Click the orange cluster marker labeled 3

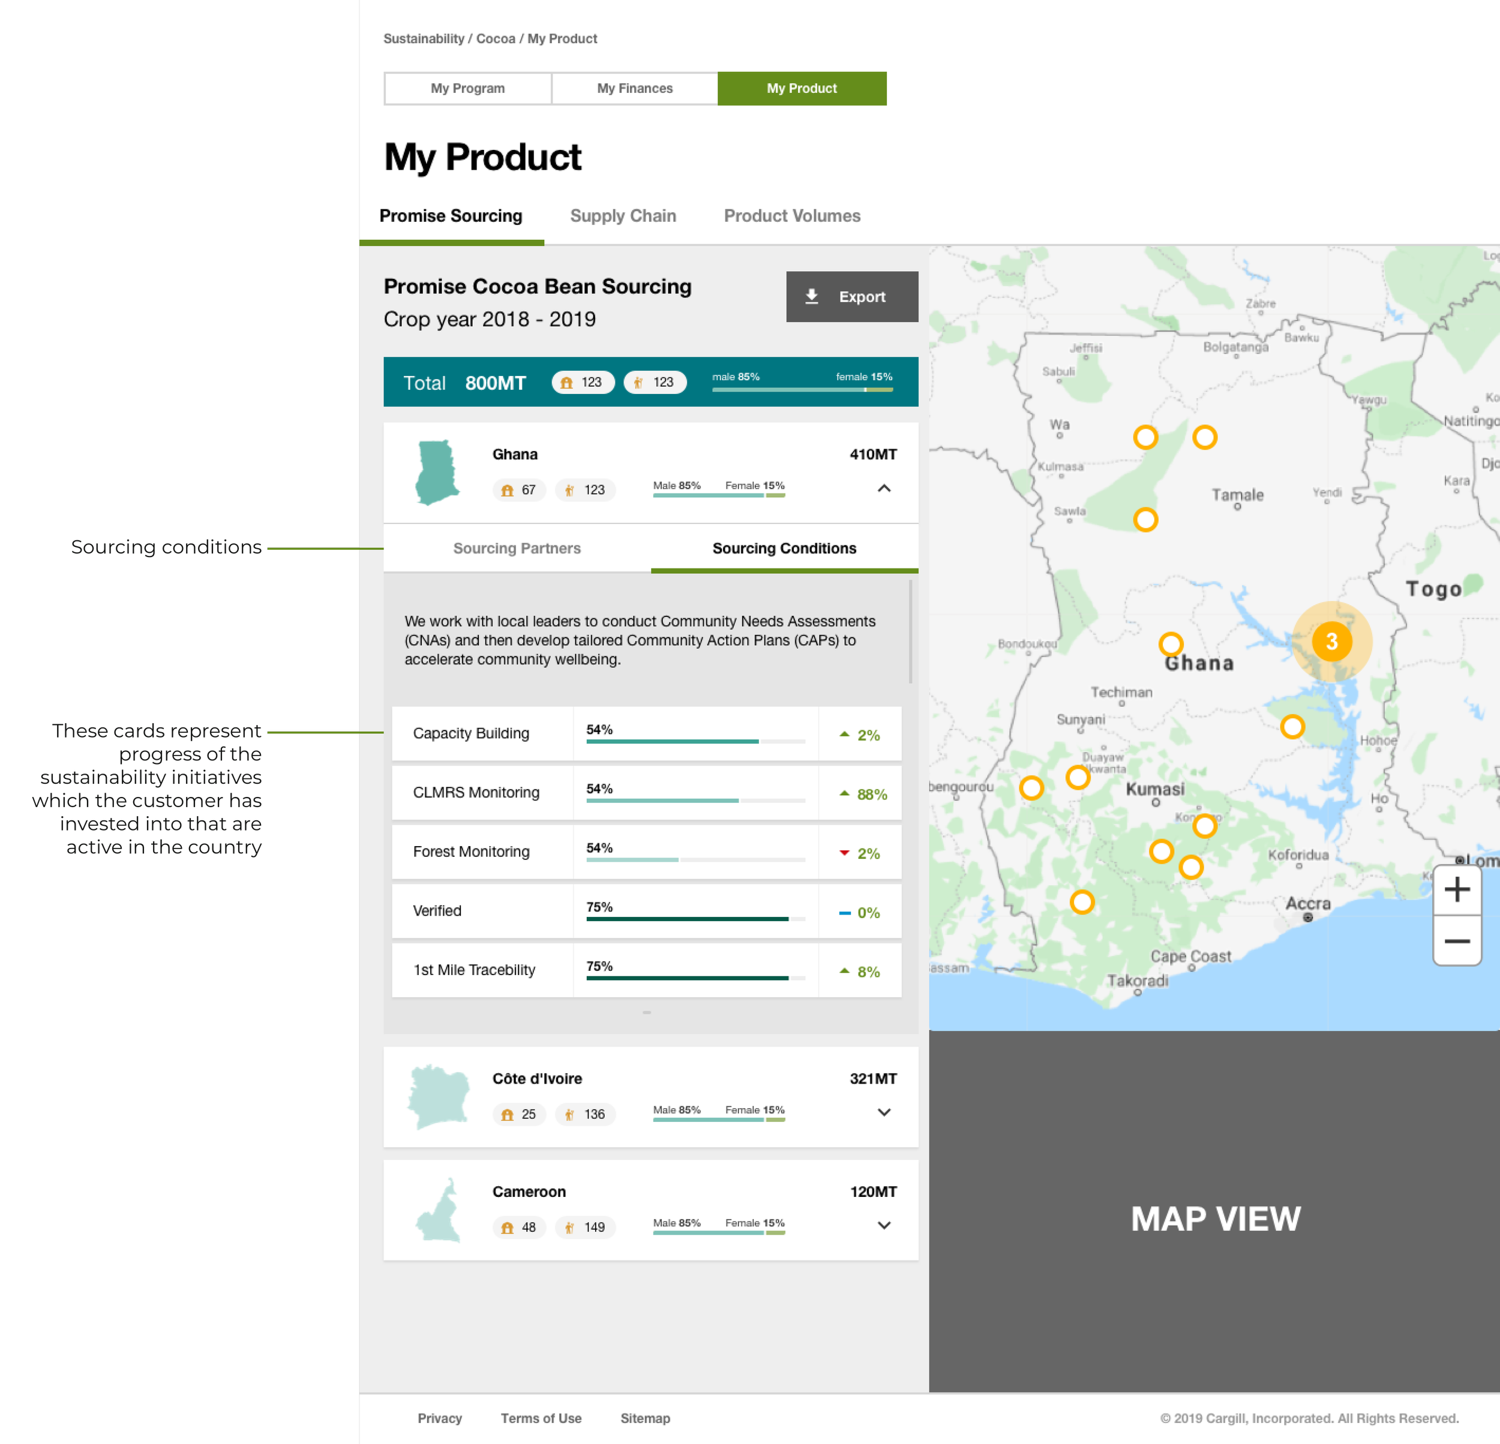click(1331, 642)
